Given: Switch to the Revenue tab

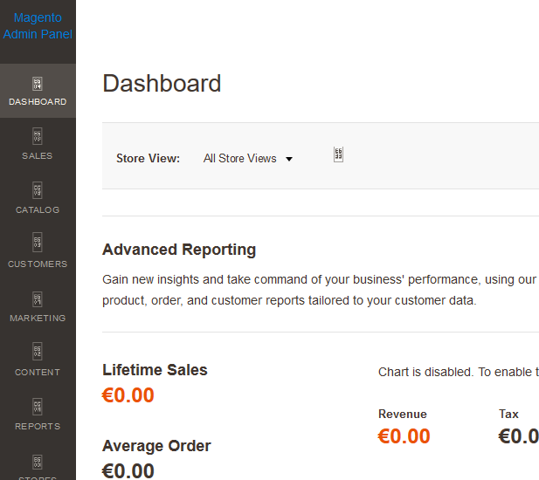Looking at the screenshot, I should tap(403, 415).
